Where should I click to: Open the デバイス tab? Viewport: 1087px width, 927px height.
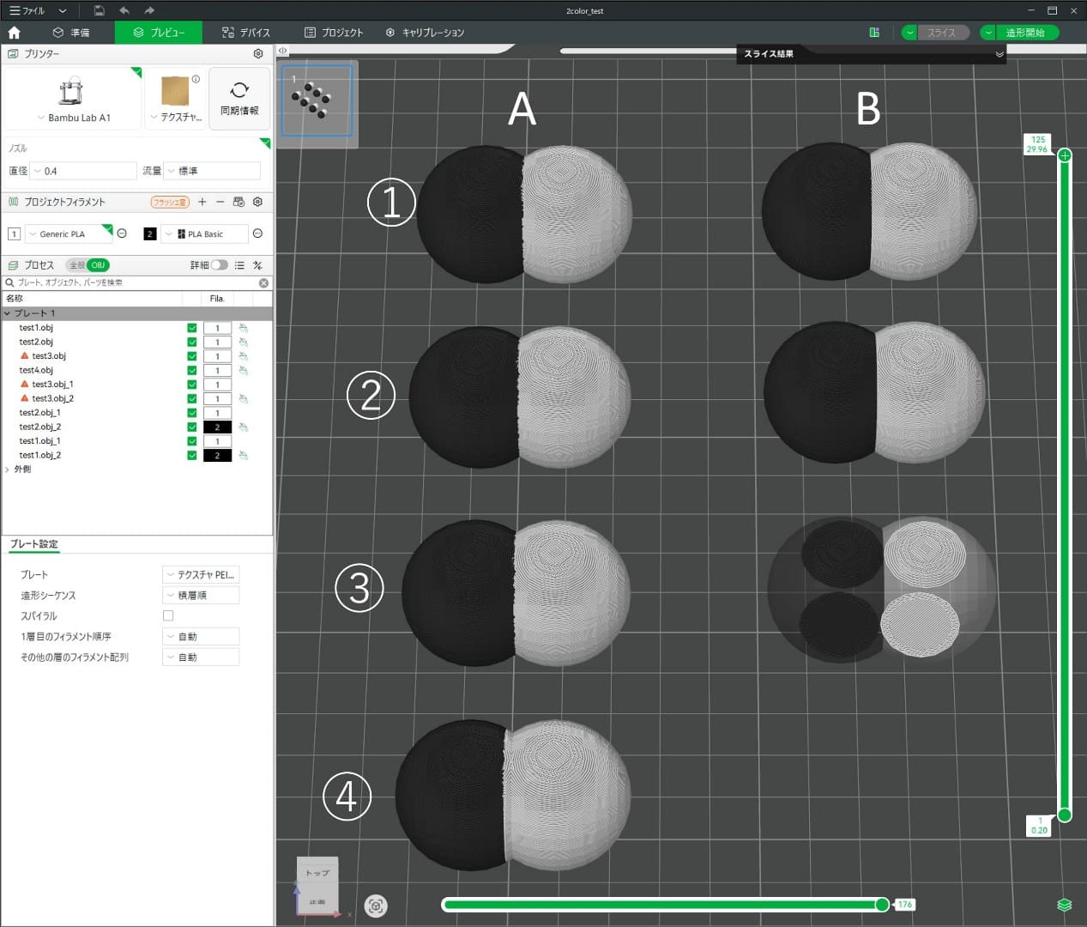click(245, 33)
